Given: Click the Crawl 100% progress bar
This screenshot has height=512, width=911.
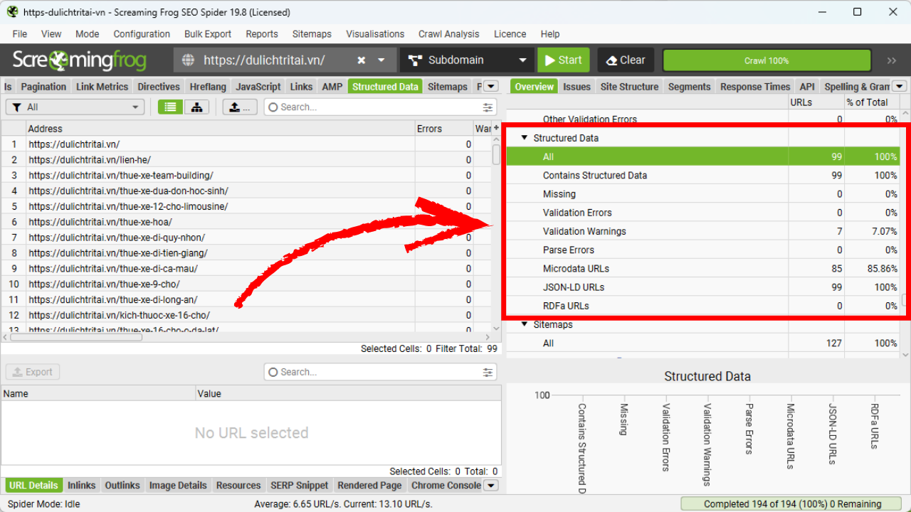Looking at the screenshot, I should tap(767, 60).
